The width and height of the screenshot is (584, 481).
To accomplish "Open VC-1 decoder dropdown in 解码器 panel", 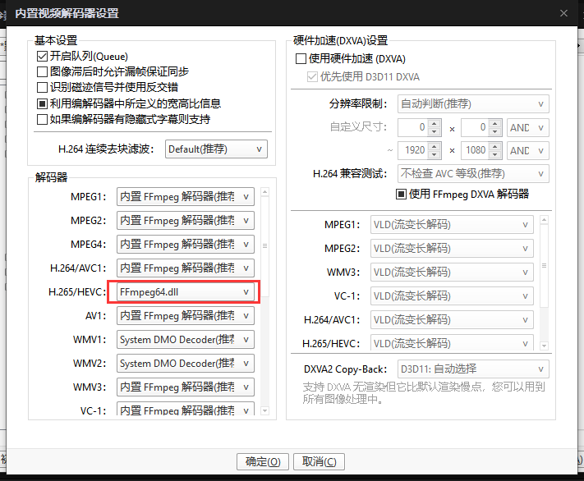I will pyautogui.click(x=186, y=409).
